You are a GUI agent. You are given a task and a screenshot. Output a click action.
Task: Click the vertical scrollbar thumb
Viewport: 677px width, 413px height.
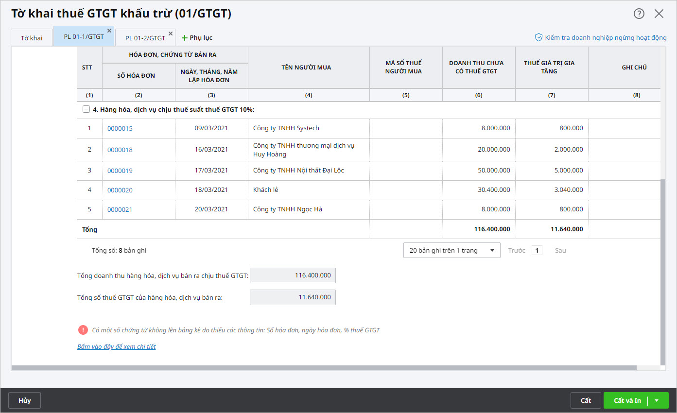[x=663, y=272]
